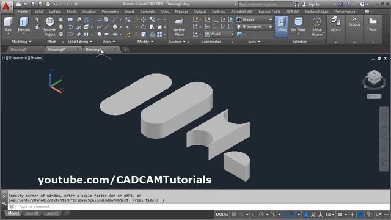Click the solid Union icon
391x220 pixels.
(x=70, y=20)
